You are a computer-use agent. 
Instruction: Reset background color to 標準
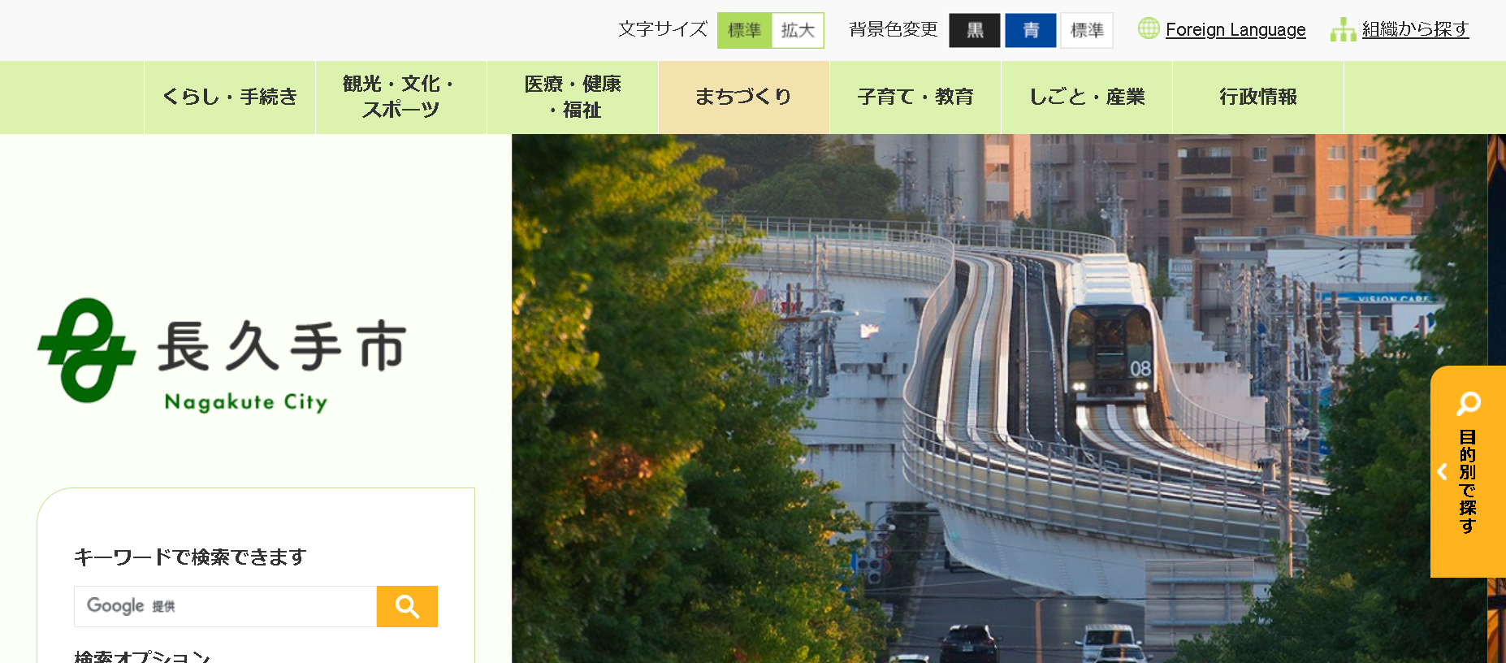click(x=1087, y=31)
